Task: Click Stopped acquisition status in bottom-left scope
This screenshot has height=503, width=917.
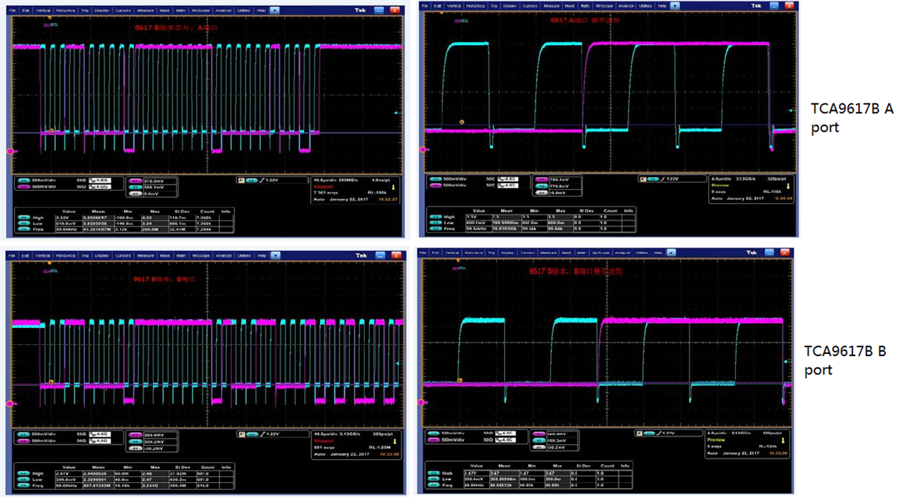Action: click(x=324, y=440)
